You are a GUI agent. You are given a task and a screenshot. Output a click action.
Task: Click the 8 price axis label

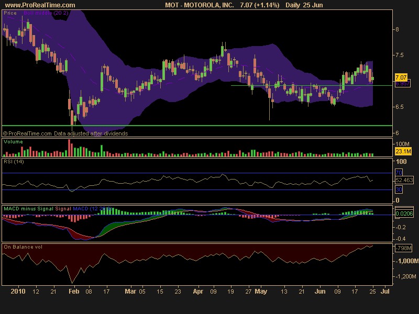click(397, 29)
